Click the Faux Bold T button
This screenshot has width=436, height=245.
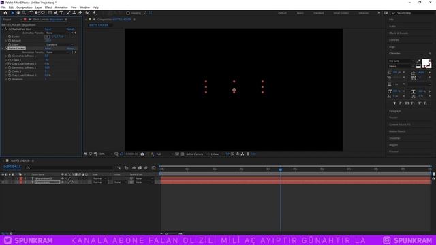(394, 103)
